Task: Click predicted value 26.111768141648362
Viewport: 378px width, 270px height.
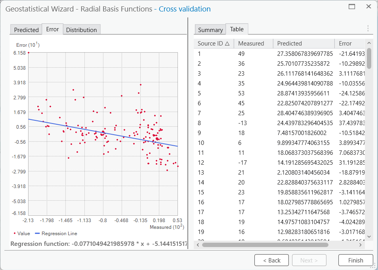Action: [x=305, y=74]
